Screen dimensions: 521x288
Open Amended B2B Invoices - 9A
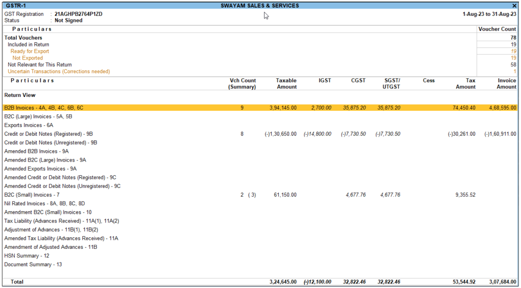(37, 151)
